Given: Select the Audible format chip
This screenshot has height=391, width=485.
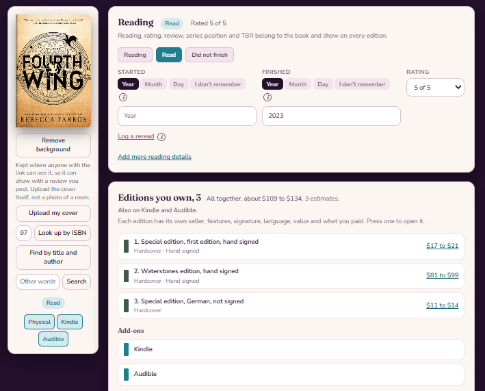Looking at the screenshot, I should pyautogui.click(x=53, y=339).
